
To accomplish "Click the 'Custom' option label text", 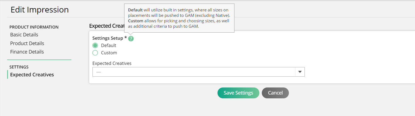I will coord(109,53).
